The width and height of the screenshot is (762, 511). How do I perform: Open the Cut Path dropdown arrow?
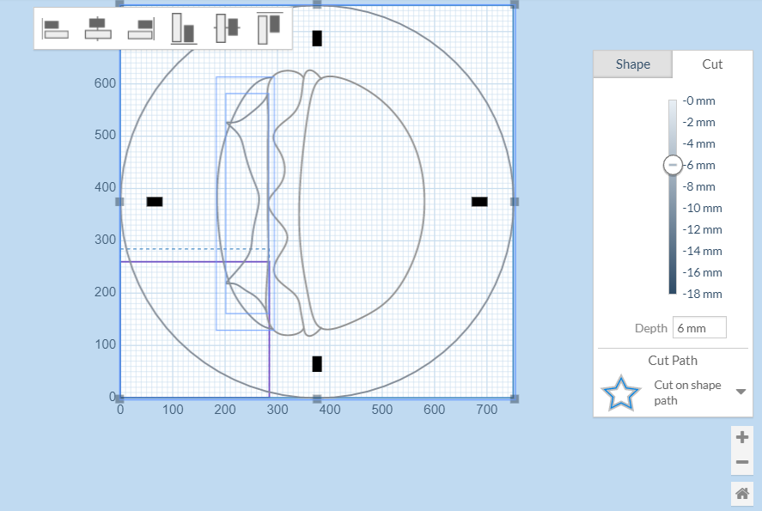click(741, 392)
